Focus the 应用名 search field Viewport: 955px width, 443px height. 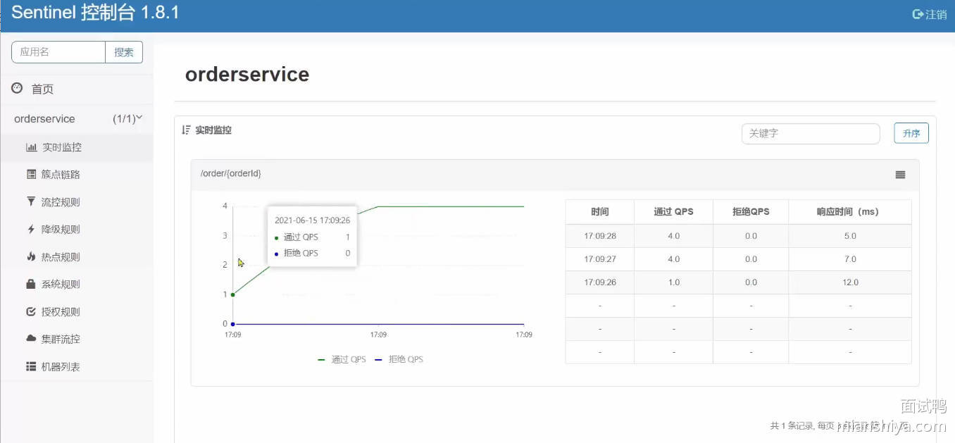pyautogui.click(x=58, y=52)
